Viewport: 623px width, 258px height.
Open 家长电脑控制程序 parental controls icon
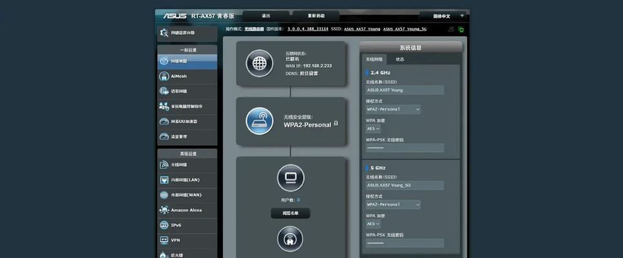pyautogui.click(x=164, y=106)
